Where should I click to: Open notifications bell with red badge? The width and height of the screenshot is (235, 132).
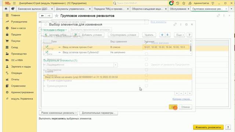pyautogui.click(x=171, y=3)
